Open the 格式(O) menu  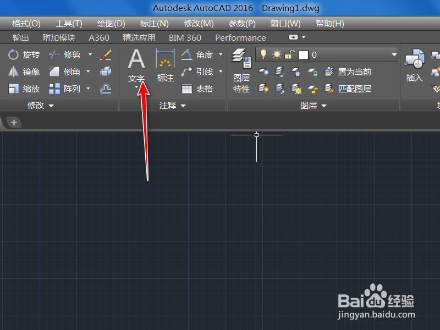(26, 24)
